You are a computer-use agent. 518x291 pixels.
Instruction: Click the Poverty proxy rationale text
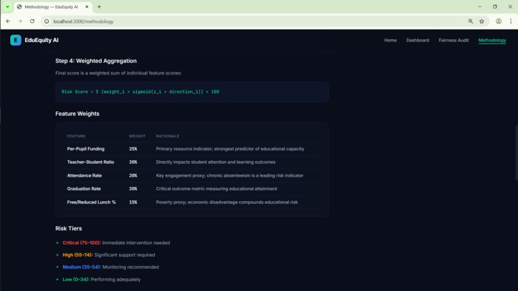[227, 202]
